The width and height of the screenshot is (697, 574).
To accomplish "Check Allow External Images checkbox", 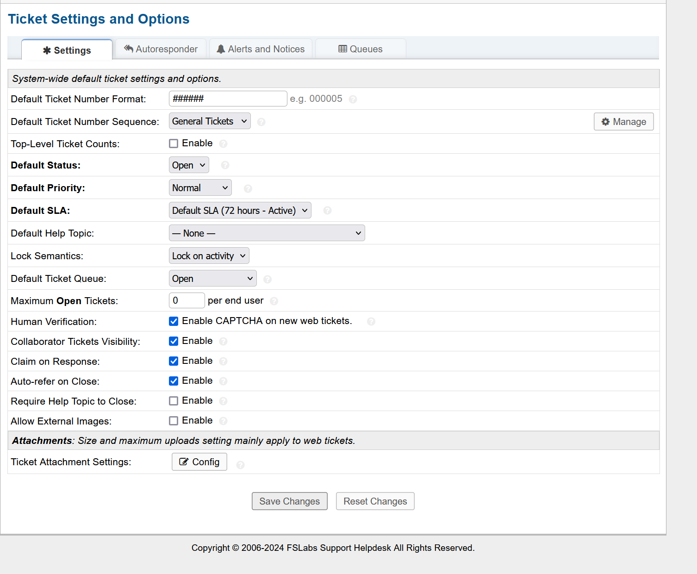I will (x=174, y=421).
